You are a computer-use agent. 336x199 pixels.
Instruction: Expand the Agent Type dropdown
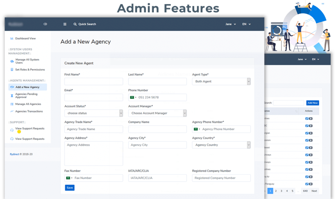(x=221, y=82)
